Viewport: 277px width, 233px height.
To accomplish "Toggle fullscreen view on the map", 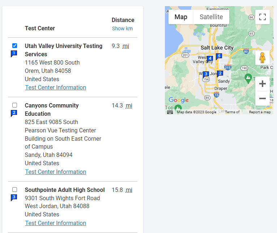I will 263,17.
